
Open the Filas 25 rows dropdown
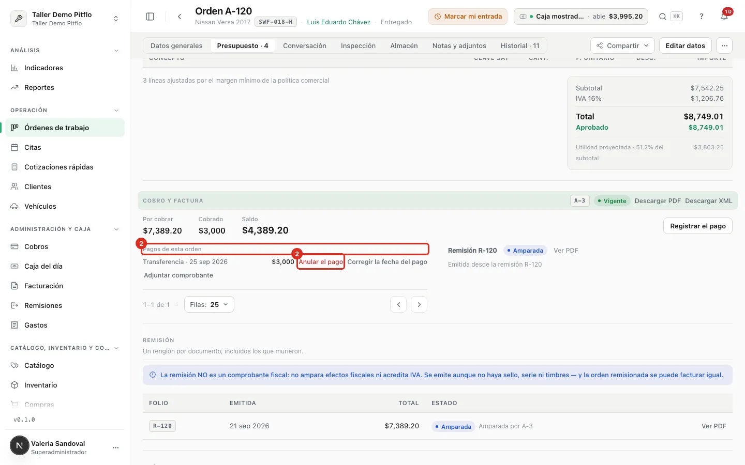[x=209, y=304]
